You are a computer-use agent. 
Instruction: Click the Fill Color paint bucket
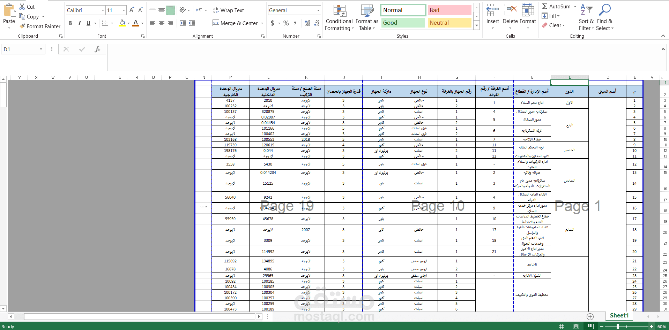[122, 23]
